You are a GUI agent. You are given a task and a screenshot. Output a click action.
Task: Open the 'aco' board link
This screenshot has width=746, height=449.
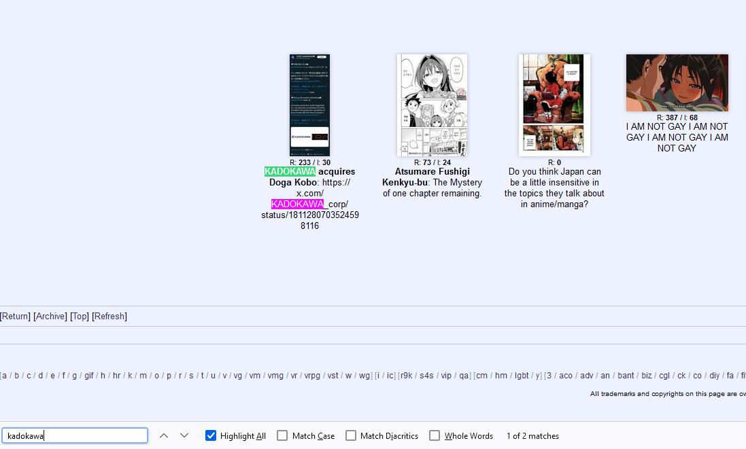click(566, 376)
